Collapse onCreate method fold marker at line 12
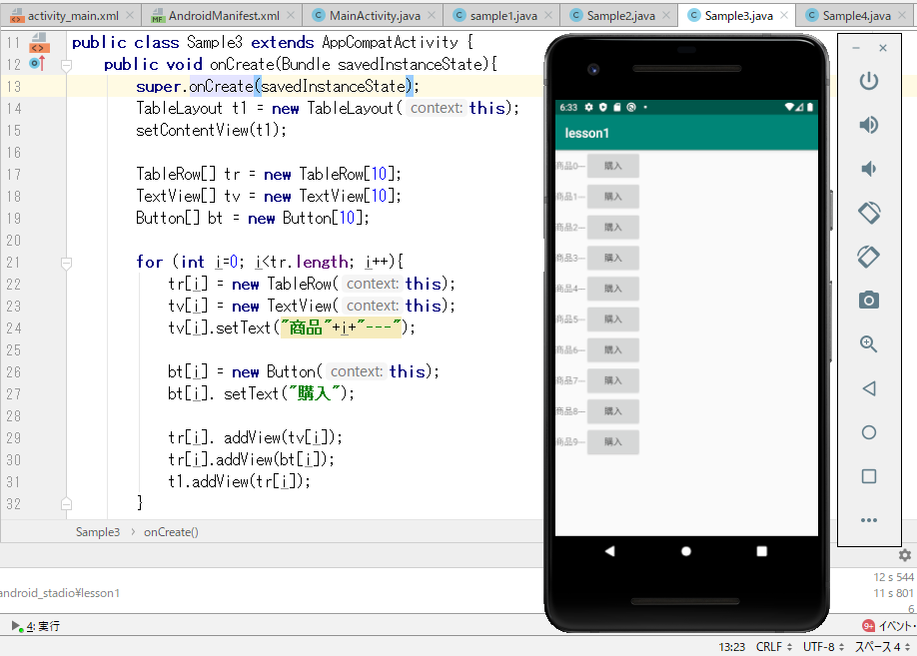This screenshot has height=656, width=917. click(x=66, y=65)
